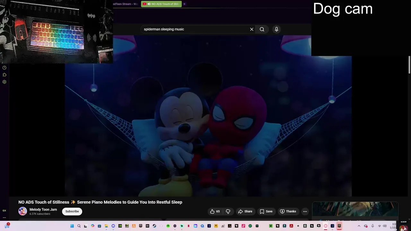
Task: Open Microsoft Store from the taskbar
Action: click(x=99, y=226)
